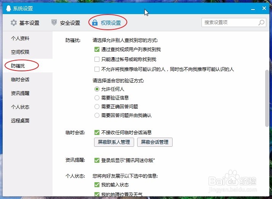Image resolution: width=272 pixels, height=199 pixels.
Task: Click text 请选择适合您的验证方式:
Action: tap(118, 80)
